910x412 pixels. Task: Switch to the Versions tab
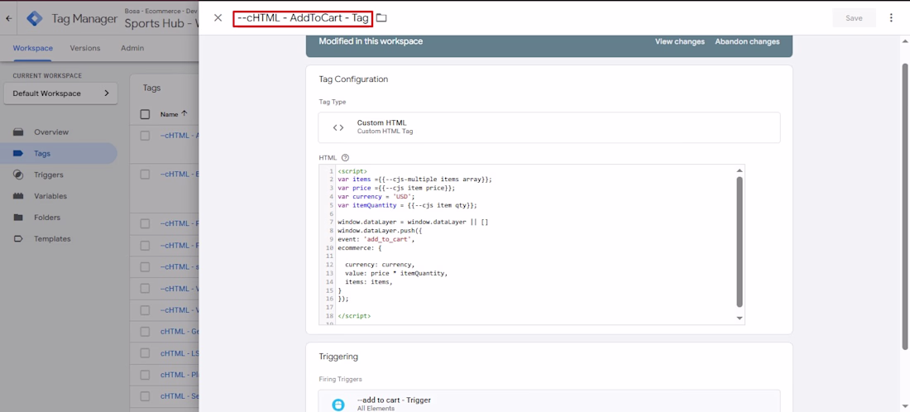(x=84, y=48)
